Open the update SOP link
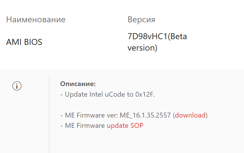 pyautogui.click(x=125, y=125)
